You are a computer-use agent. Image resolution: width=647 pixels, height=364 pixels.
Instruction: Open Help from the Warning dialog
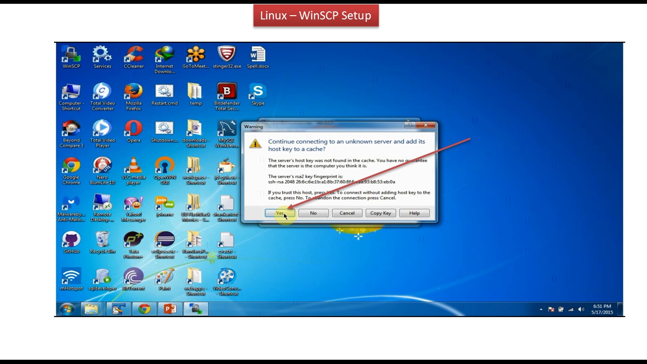(x=414, y=213)
